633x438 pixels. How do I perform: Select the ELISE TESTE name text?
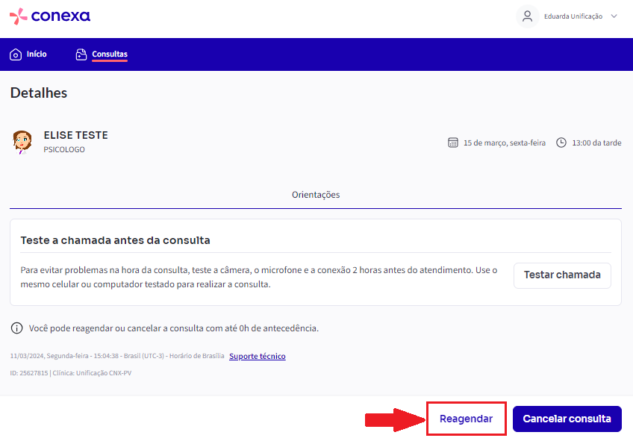tap(75, 135)
